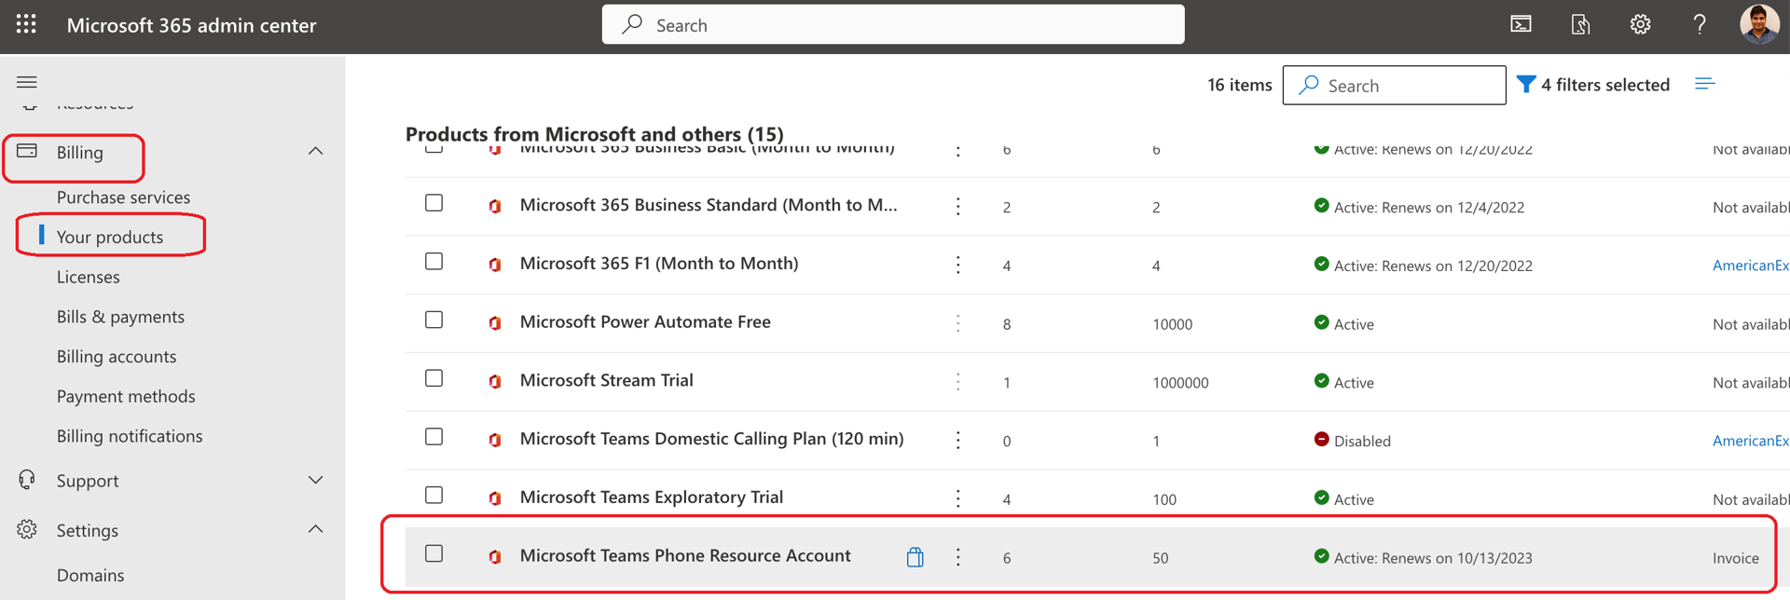
Task: Open the settings gear in top bar
Action: [x=1640, y=25]
